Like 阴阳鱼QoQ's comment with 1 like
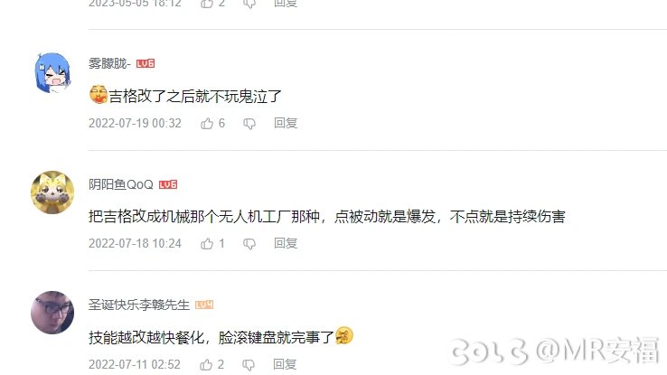 tap(207, 244)
